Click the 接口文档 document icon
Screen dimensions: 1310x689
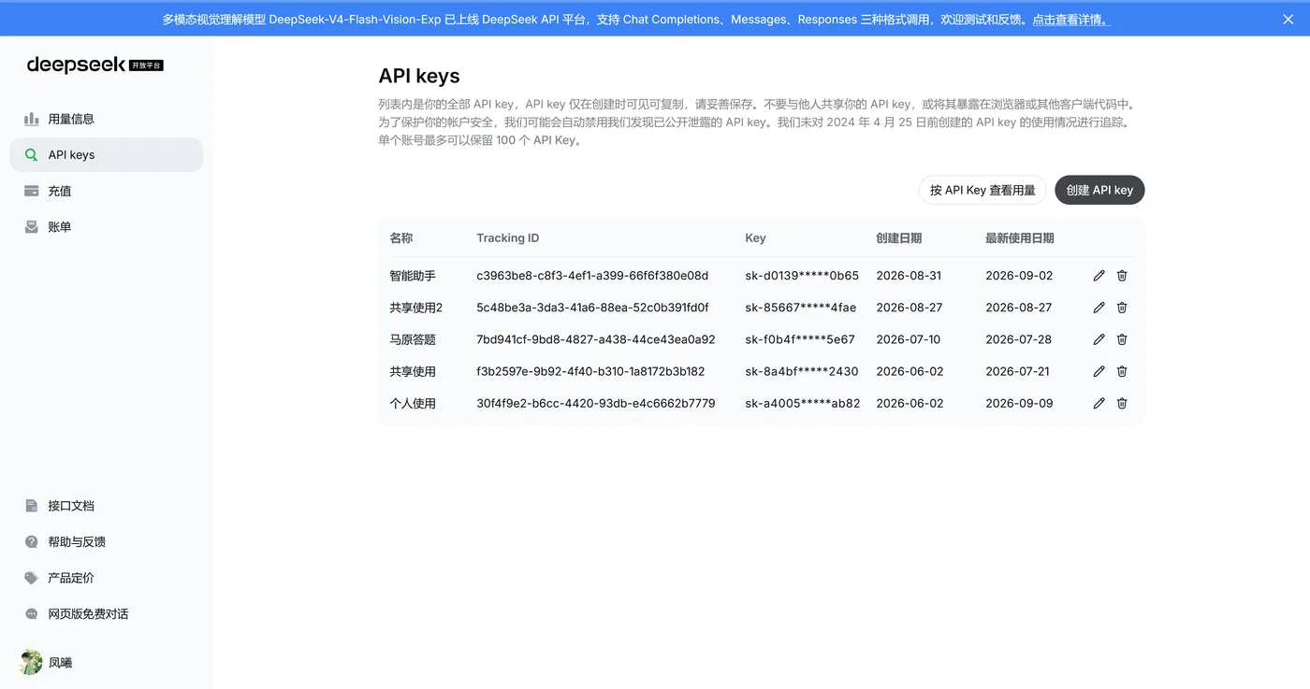[31, 506]
